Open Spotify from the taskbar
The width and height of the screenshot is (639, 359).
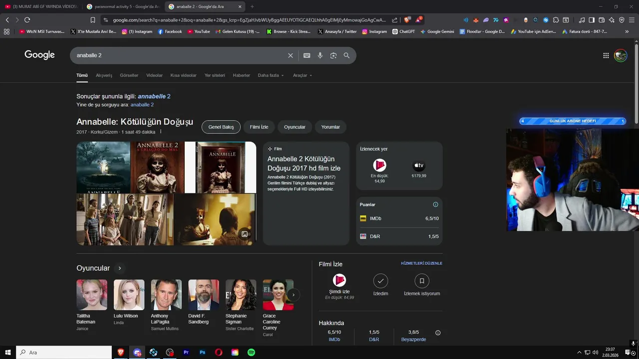point(251,353)
